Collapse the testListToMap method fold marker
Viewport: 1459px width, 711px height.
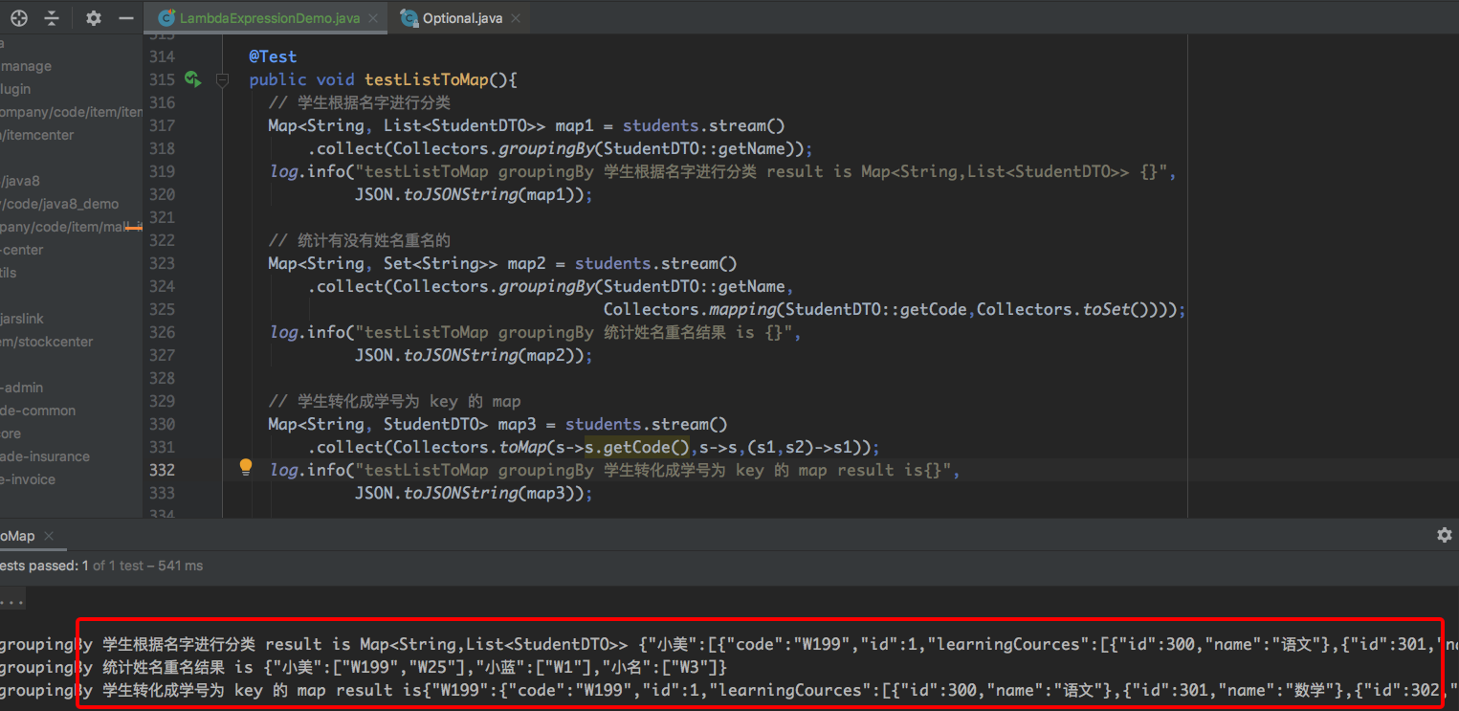coord(223,80)
